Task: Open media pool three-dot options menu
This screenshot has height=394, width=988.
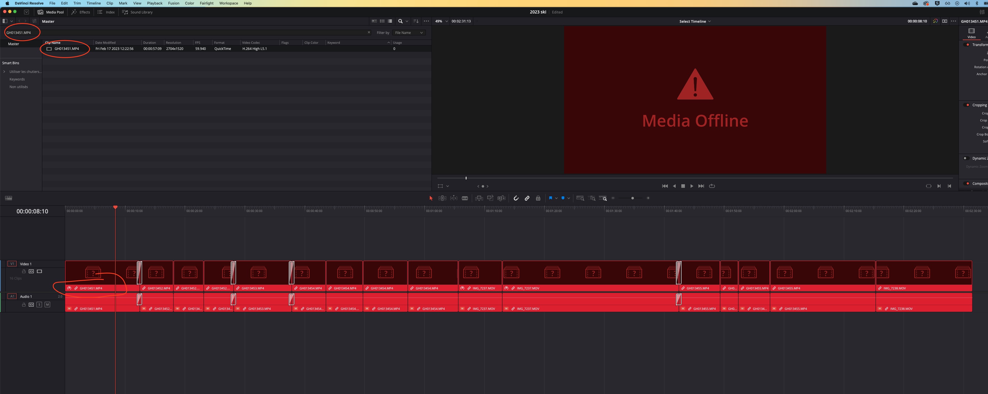Action: (426, 21)
